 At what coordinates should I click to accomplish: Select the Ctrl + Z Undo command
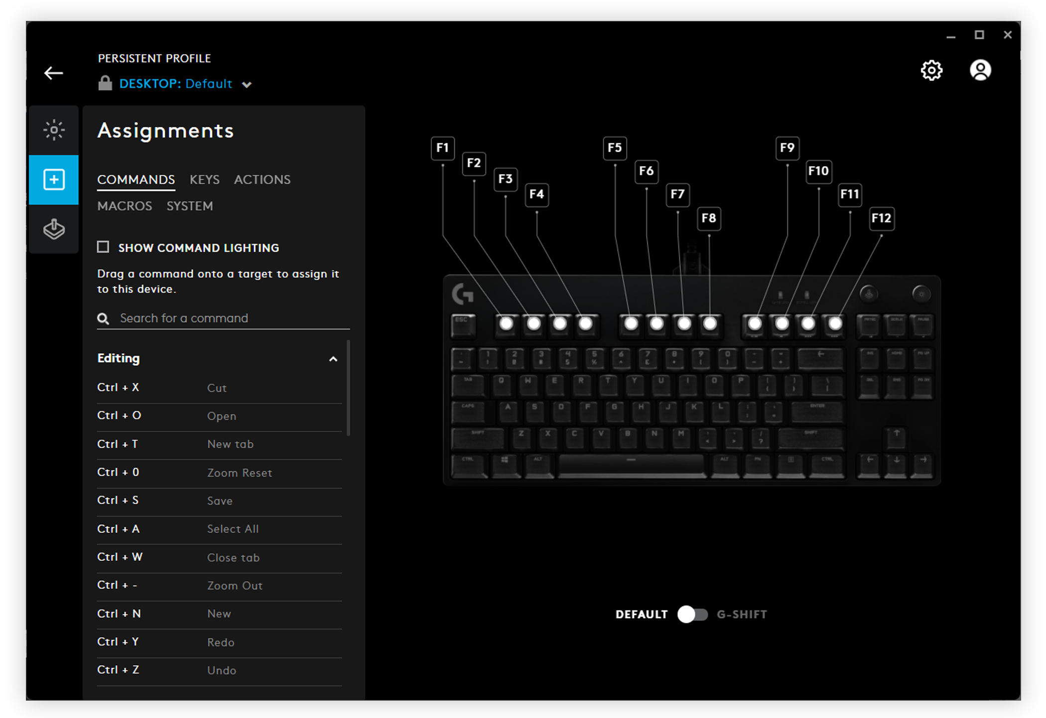coord(219,670)
